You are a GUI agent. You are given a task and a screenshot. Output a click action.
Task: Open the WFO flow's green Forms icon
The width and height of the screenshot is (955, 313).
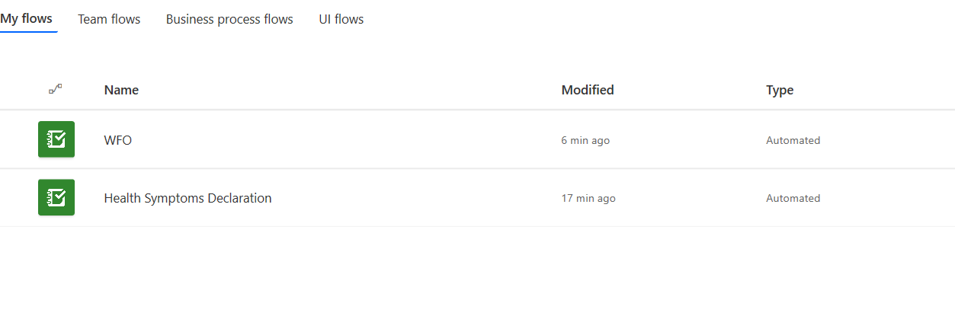[56, 139]
